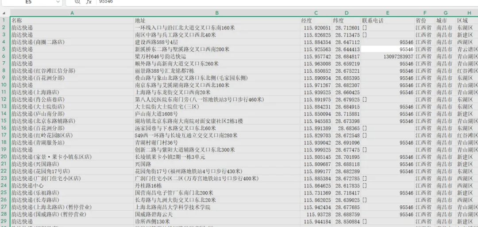Viewport: 478px width, 227px height.
Task: Select cell 上海路与东龙街交叉口西南20米
Action: (217, 92)
